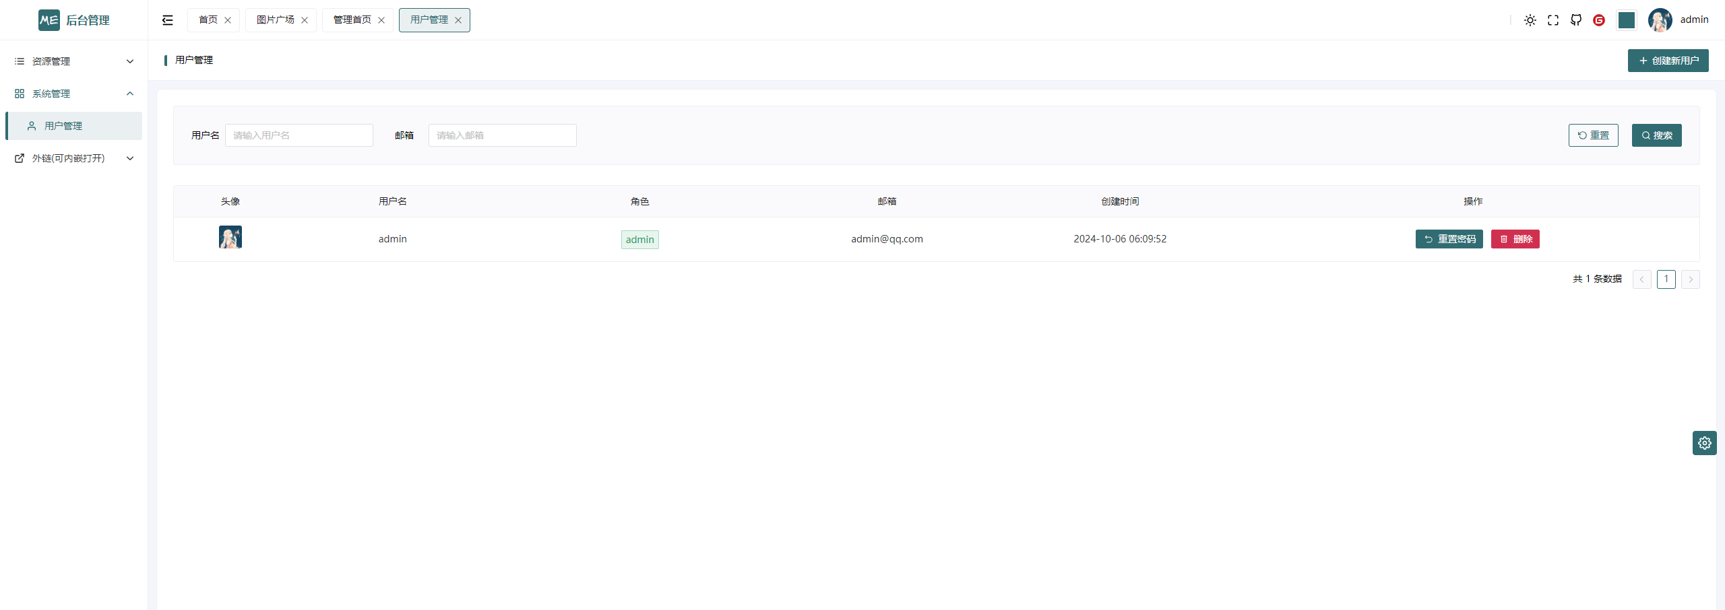Click the 创建新用户 button

click(1667, 61)
